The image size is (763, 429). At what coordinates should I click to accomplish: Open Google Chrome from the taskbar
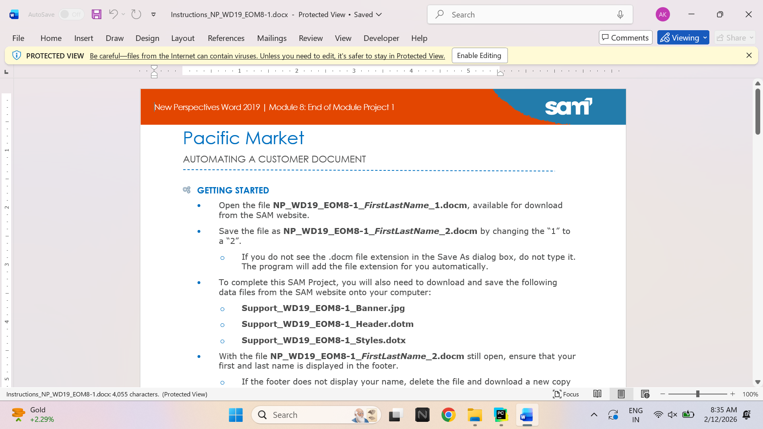[449, 415]
